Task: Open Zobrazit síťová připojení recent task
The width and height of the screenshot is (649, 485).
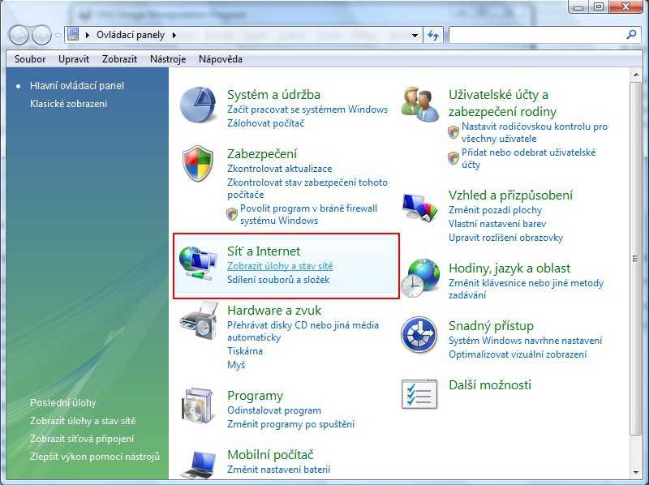Action: [x=82, y=439]
